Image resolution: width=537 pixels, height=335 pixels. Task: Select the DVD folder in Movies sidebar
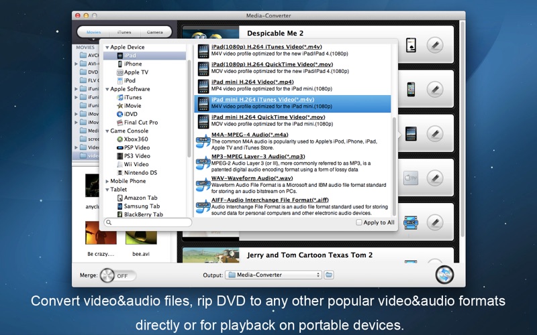tap(89, 72)
